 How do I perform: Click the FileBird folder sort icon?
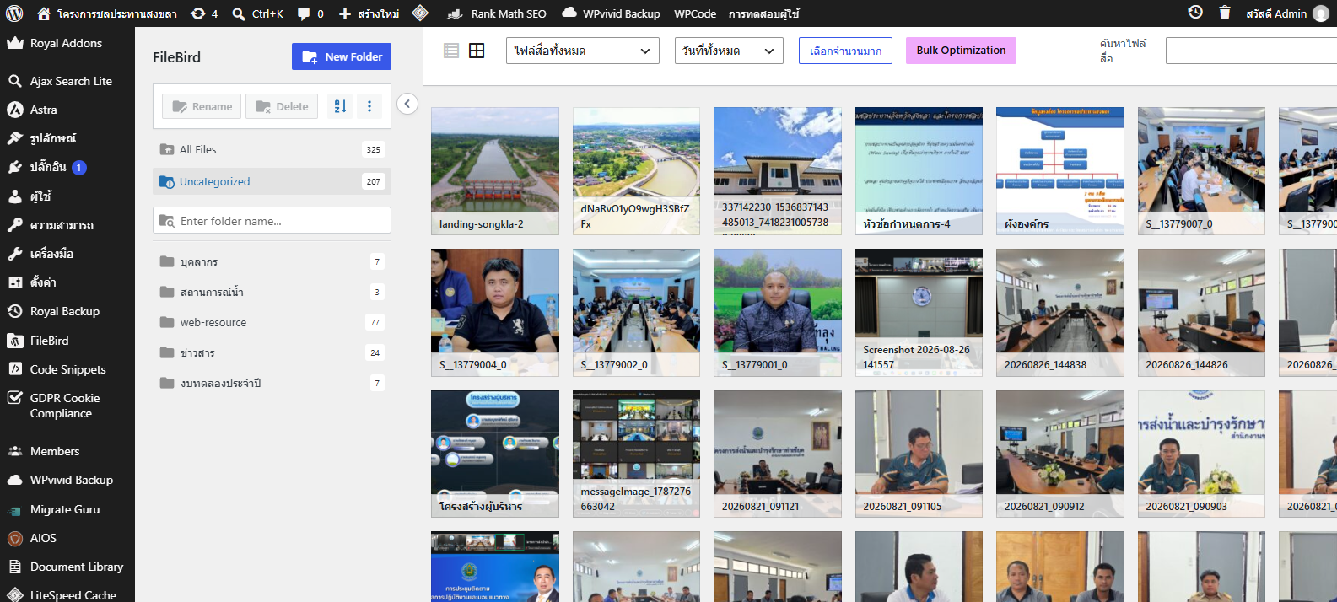click(340, 106)
